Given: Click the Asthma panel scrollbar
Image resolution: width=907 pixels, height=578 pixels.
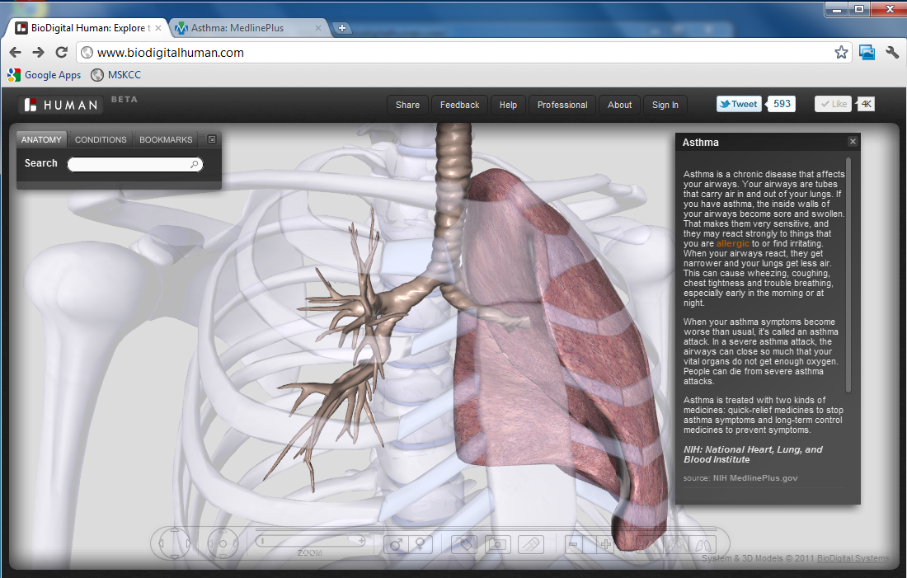Looking at the screenshot, I should [x=848, y=275].
